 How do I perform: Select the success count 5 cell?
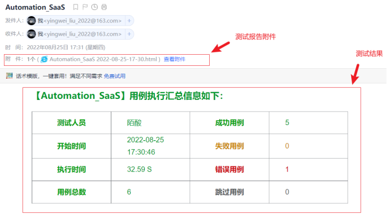coord(309,123)
